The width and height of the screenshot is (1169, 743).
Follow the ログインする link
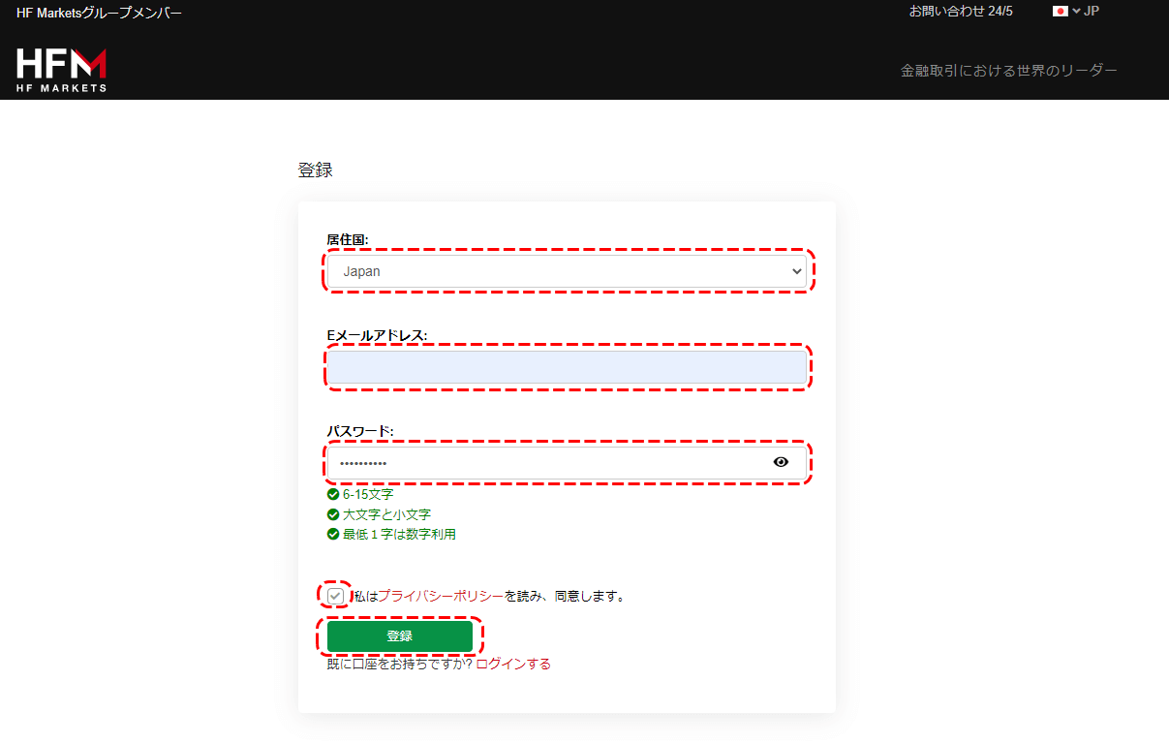pyautogui.click(x=513, y=664)
